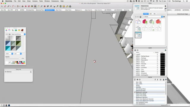Select the red Move tool
This screenshot has width=190, height=107.
(x=26, y=6)
